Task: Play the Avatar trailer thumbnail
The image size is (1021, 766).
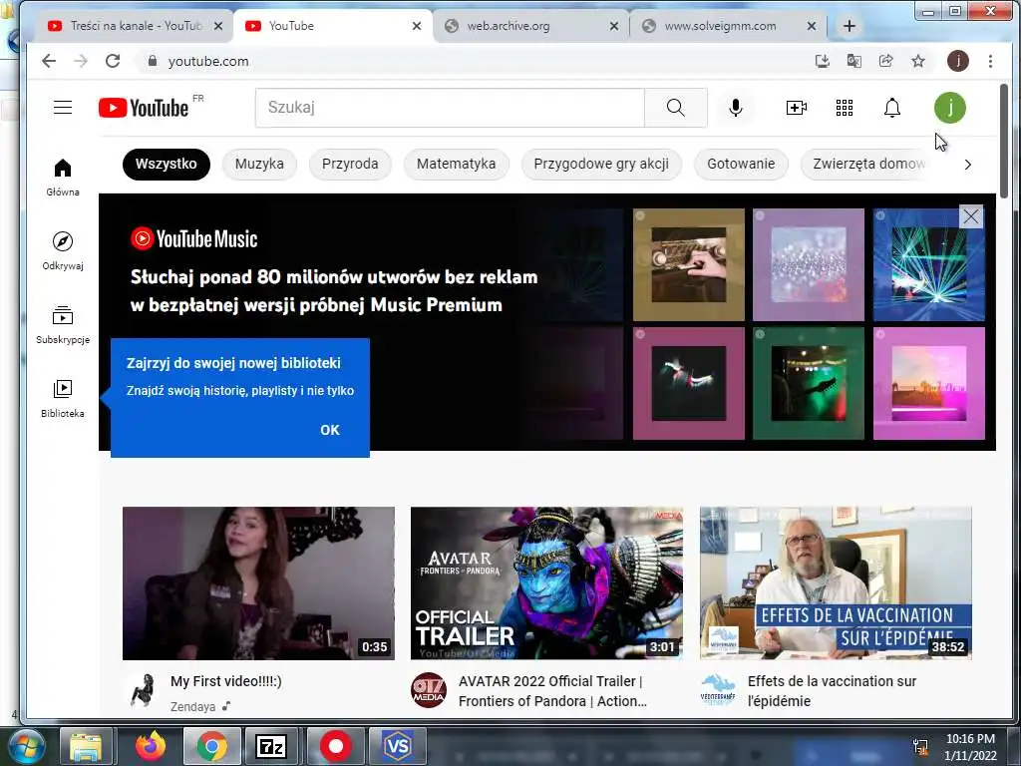Action: tap(546, 582)
